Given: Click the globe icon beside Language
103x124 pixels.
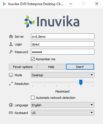Looking at the screenshot, I should pyautogui.click(x=11, y=105).
